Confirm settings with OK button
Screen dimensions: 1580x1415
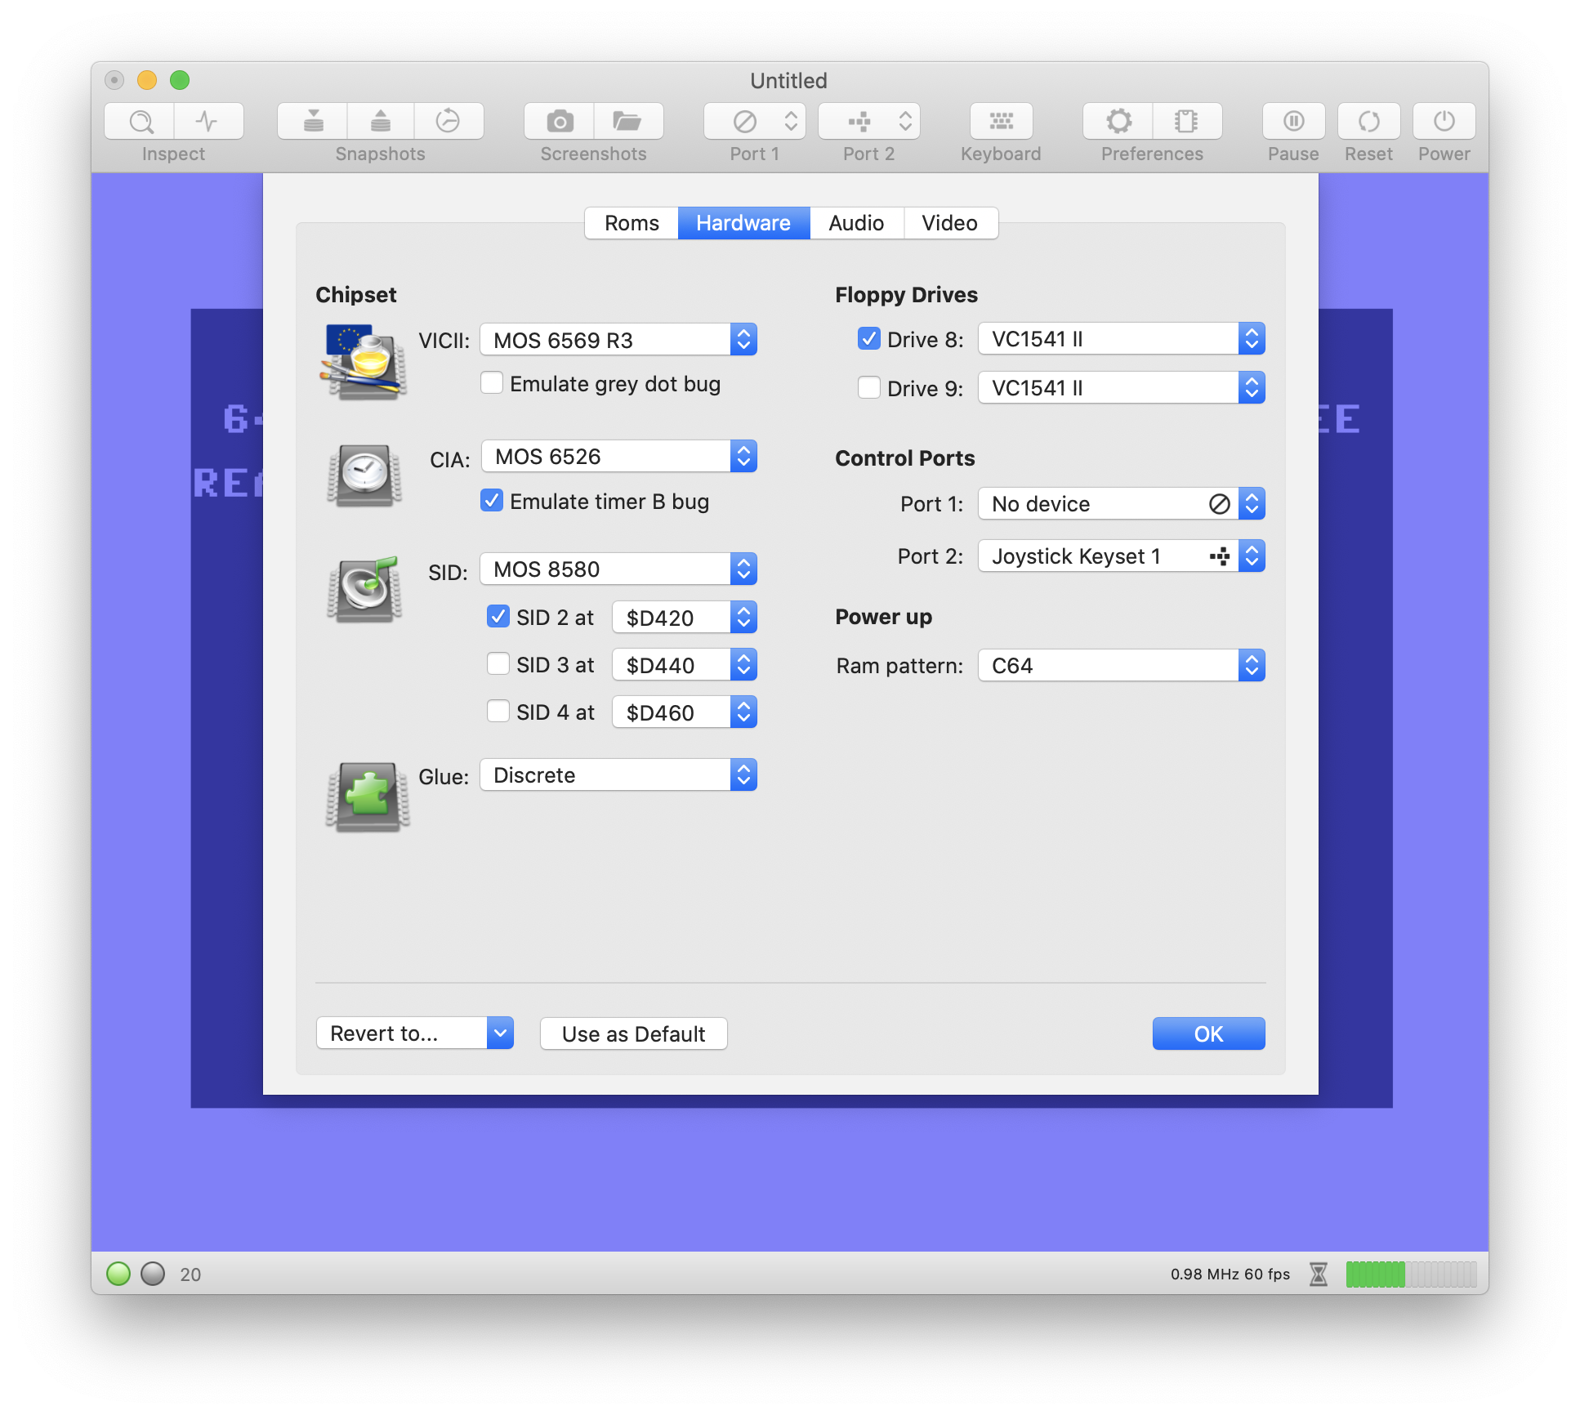[1209, 1033]
